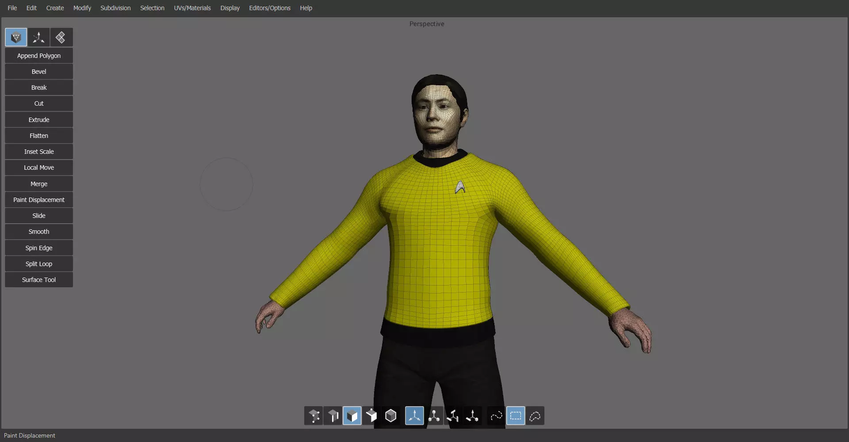The height and width of the screenshot is (442, 849).
Task: Use the Spin Edge button
Action: pyautogui.click(x=39, y=248)
